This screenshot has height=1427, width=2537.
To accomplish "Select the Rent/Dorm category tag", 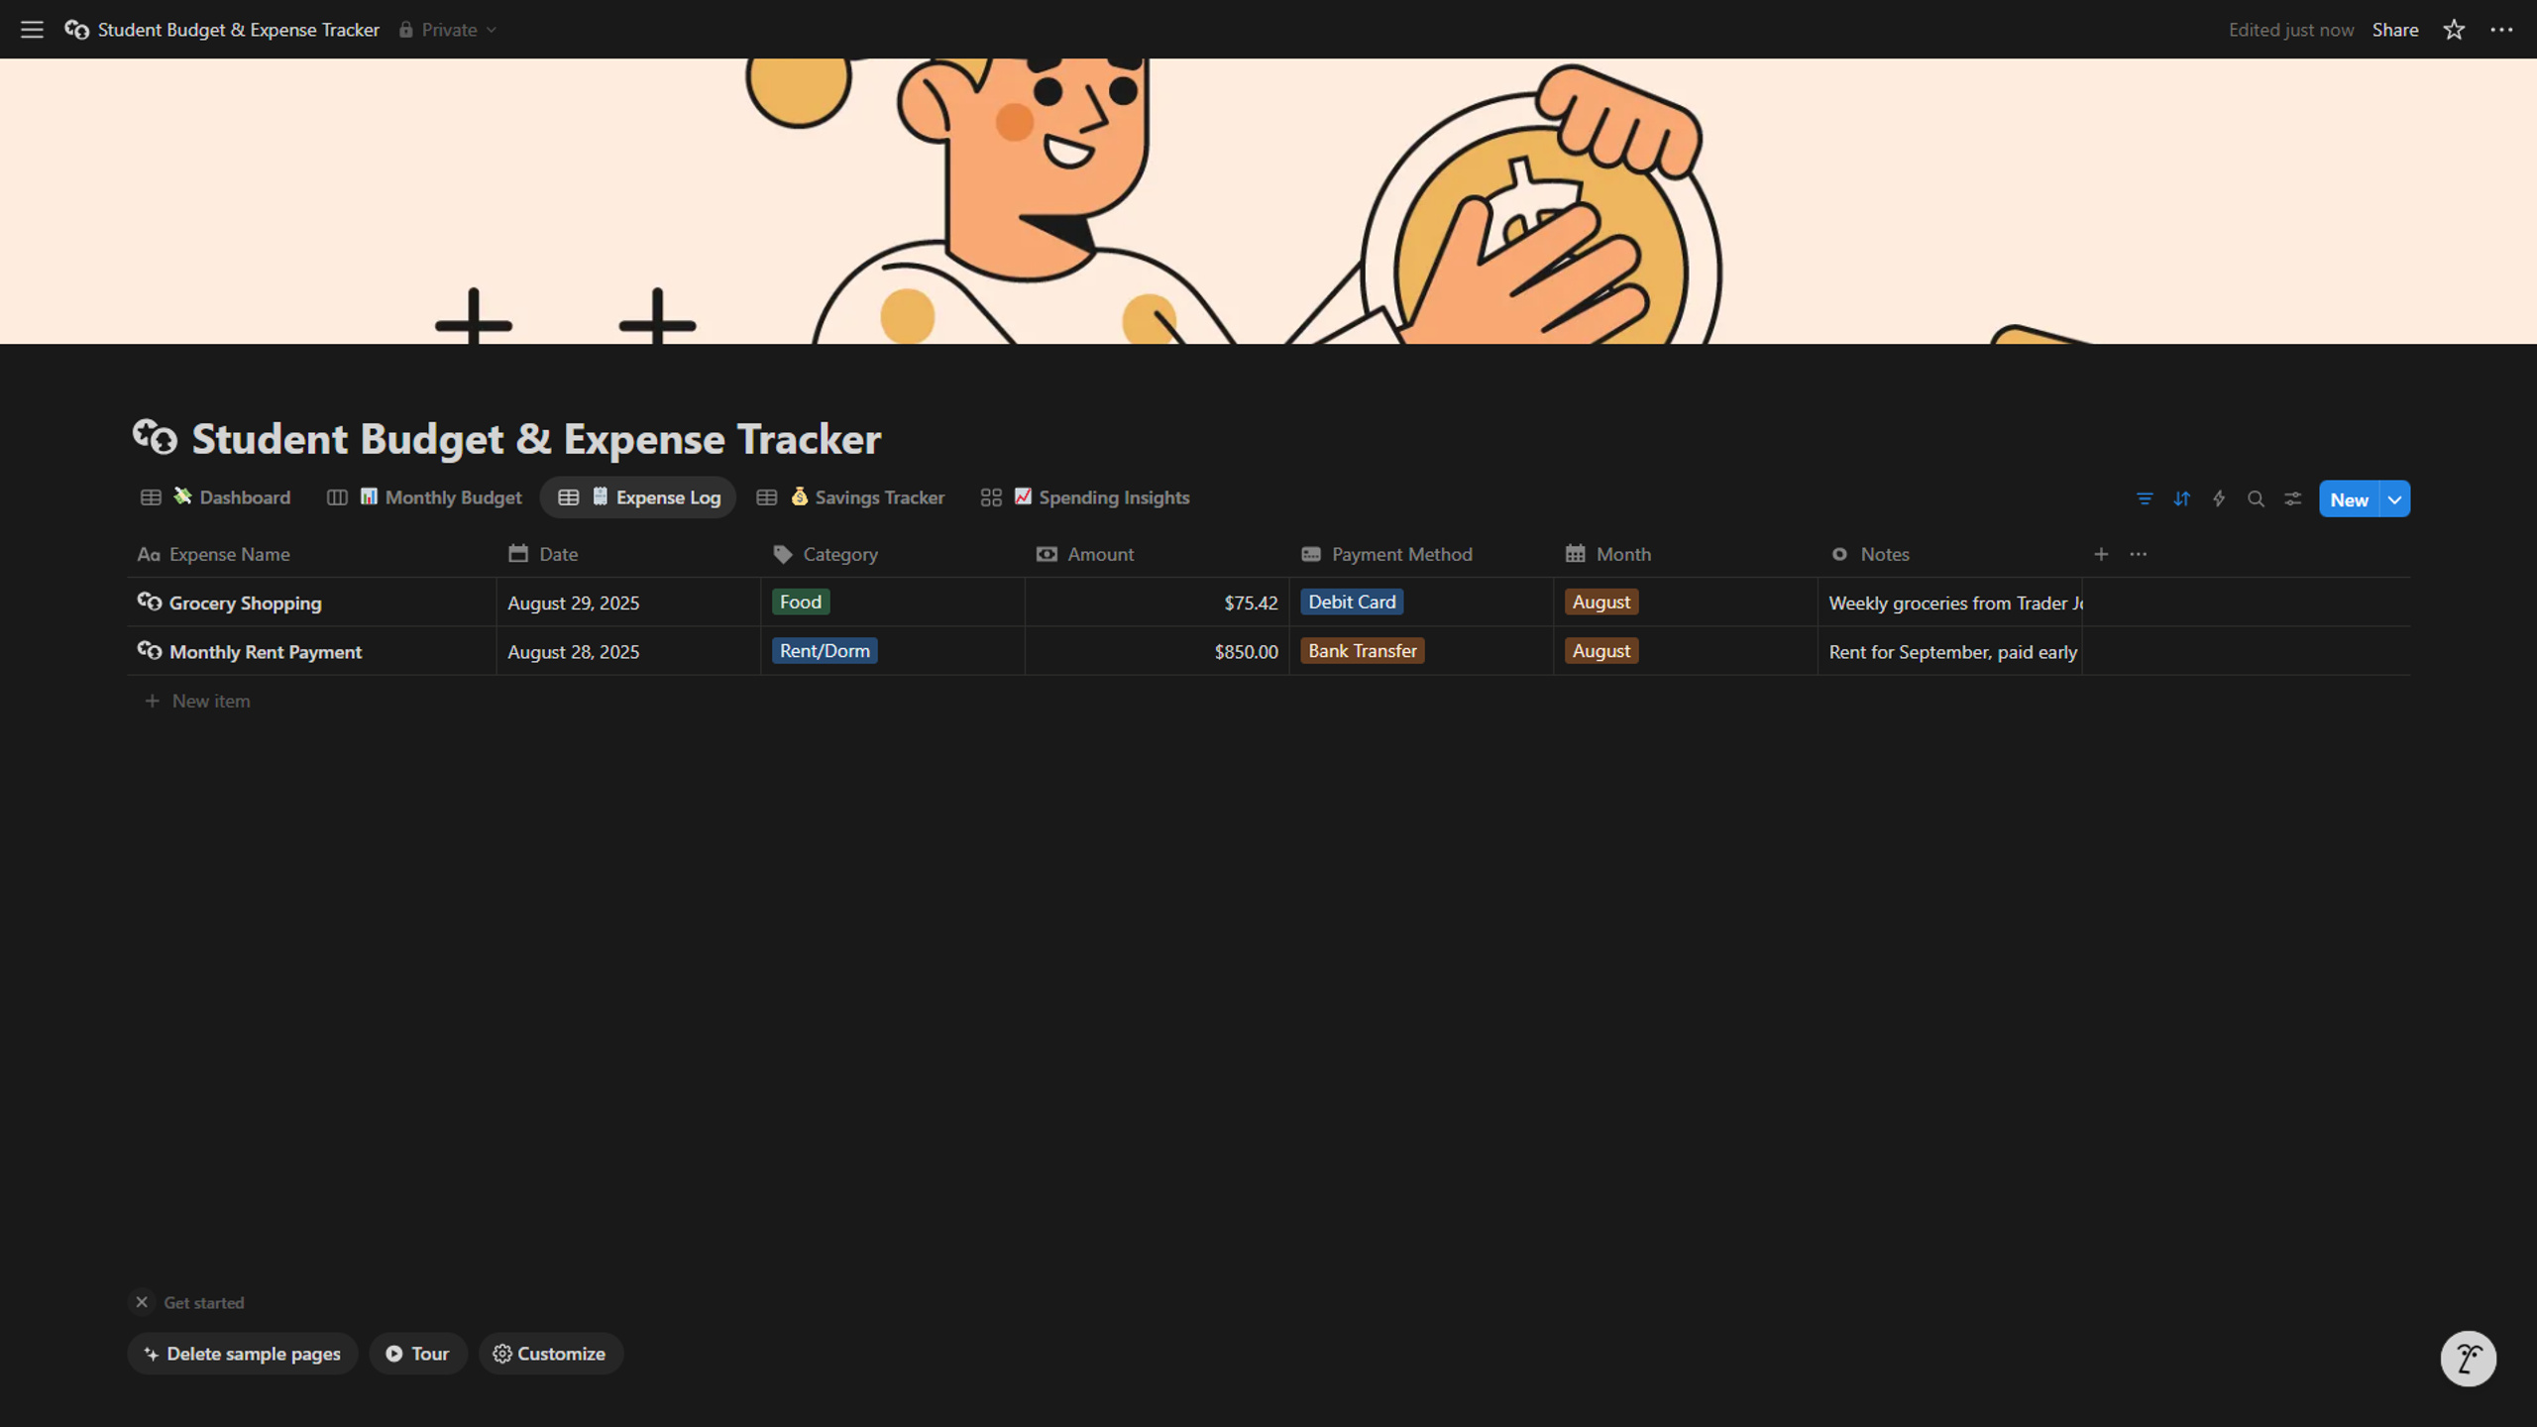I will pos(825,651).
